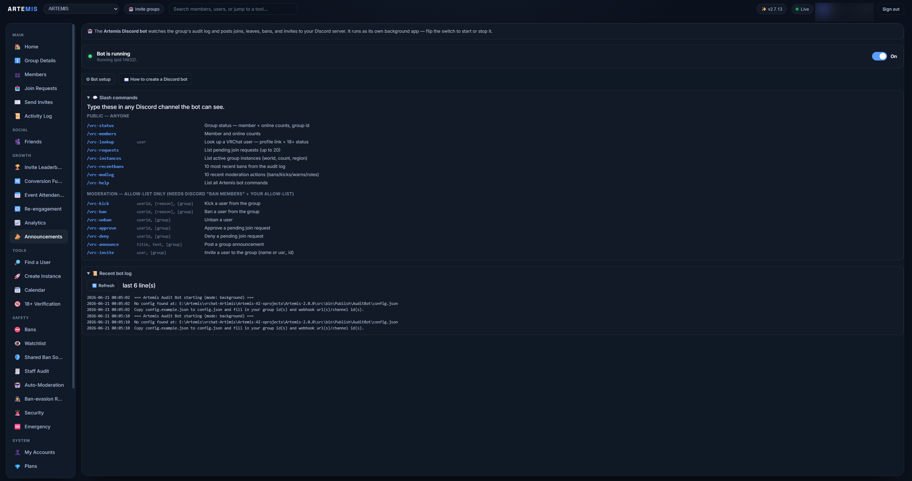This screenshot has height=481, width=912.
Task: Click the "Approve a pending join request" description
Action: click(x=237, y=228)
